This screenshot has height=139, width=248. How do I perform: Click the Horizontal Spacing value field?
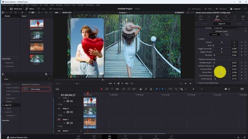coord(234,76)
